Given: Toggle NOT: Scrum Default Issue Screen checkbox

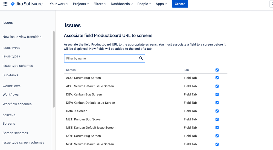Looking at the screenshot, I should pyautogui.click(x=217, y=144).
